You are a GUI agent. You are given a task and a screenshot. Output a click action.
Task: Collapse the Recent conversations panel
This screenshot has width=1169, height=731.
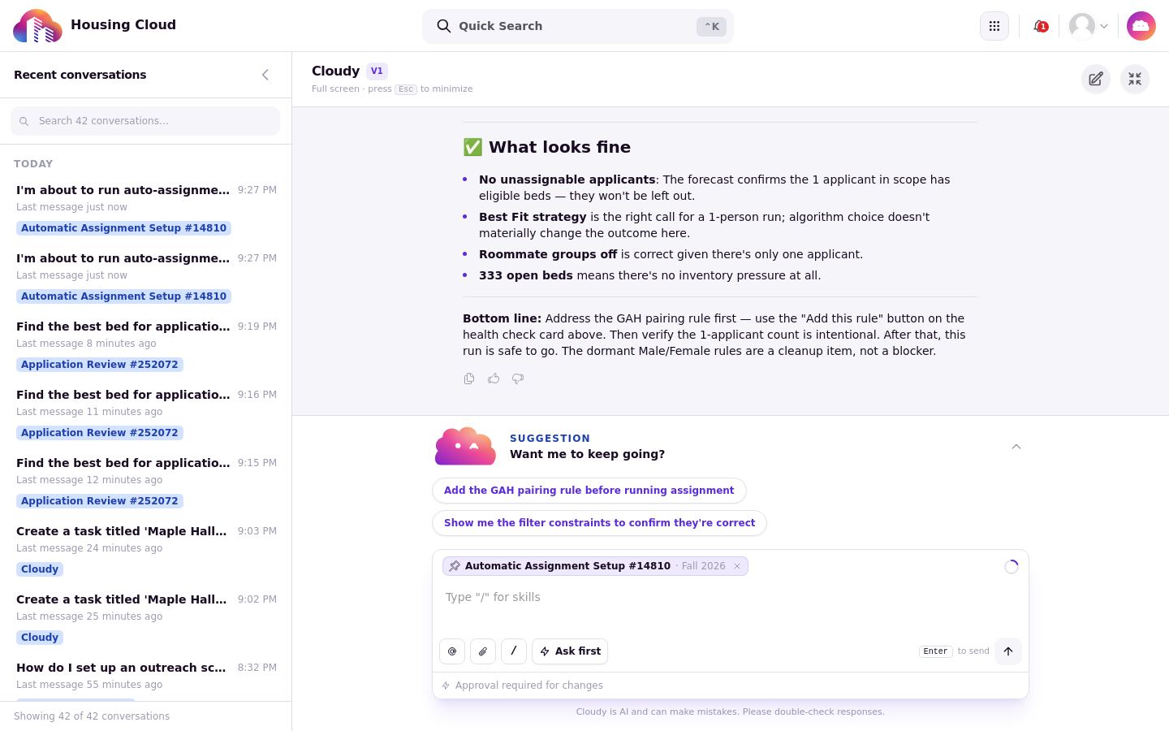(x=265, y=75)
